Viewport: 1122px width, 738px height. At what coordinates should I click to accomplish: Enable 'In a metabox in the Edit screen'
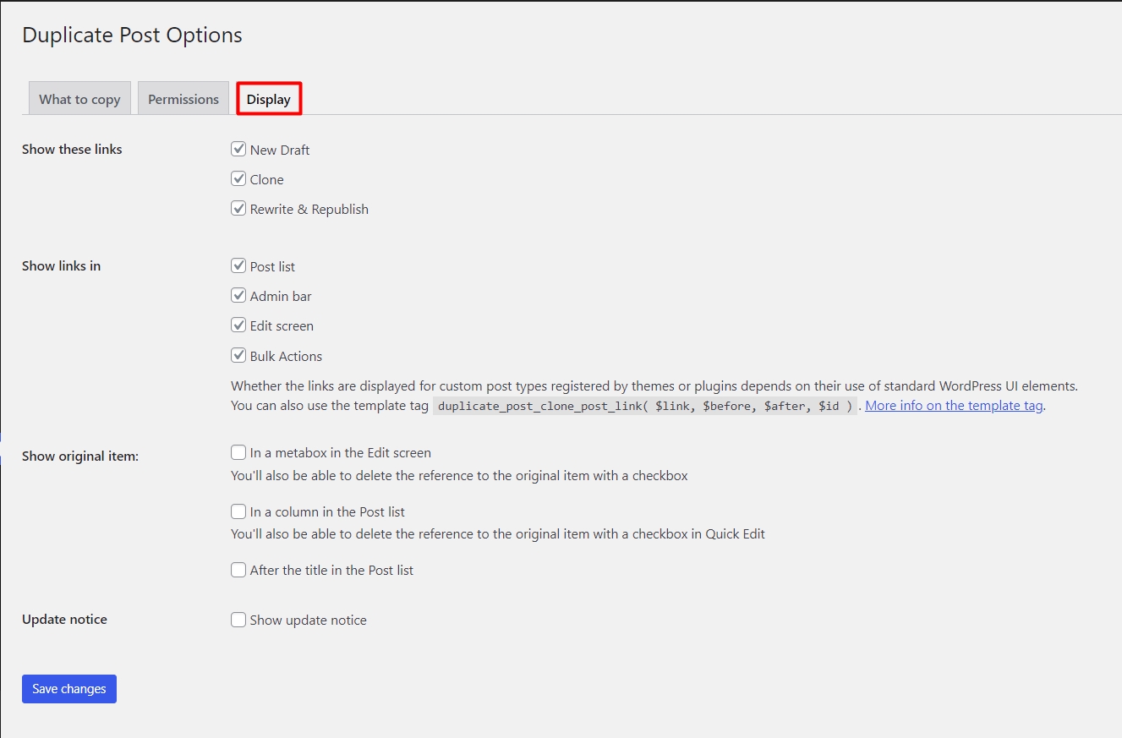238,453
